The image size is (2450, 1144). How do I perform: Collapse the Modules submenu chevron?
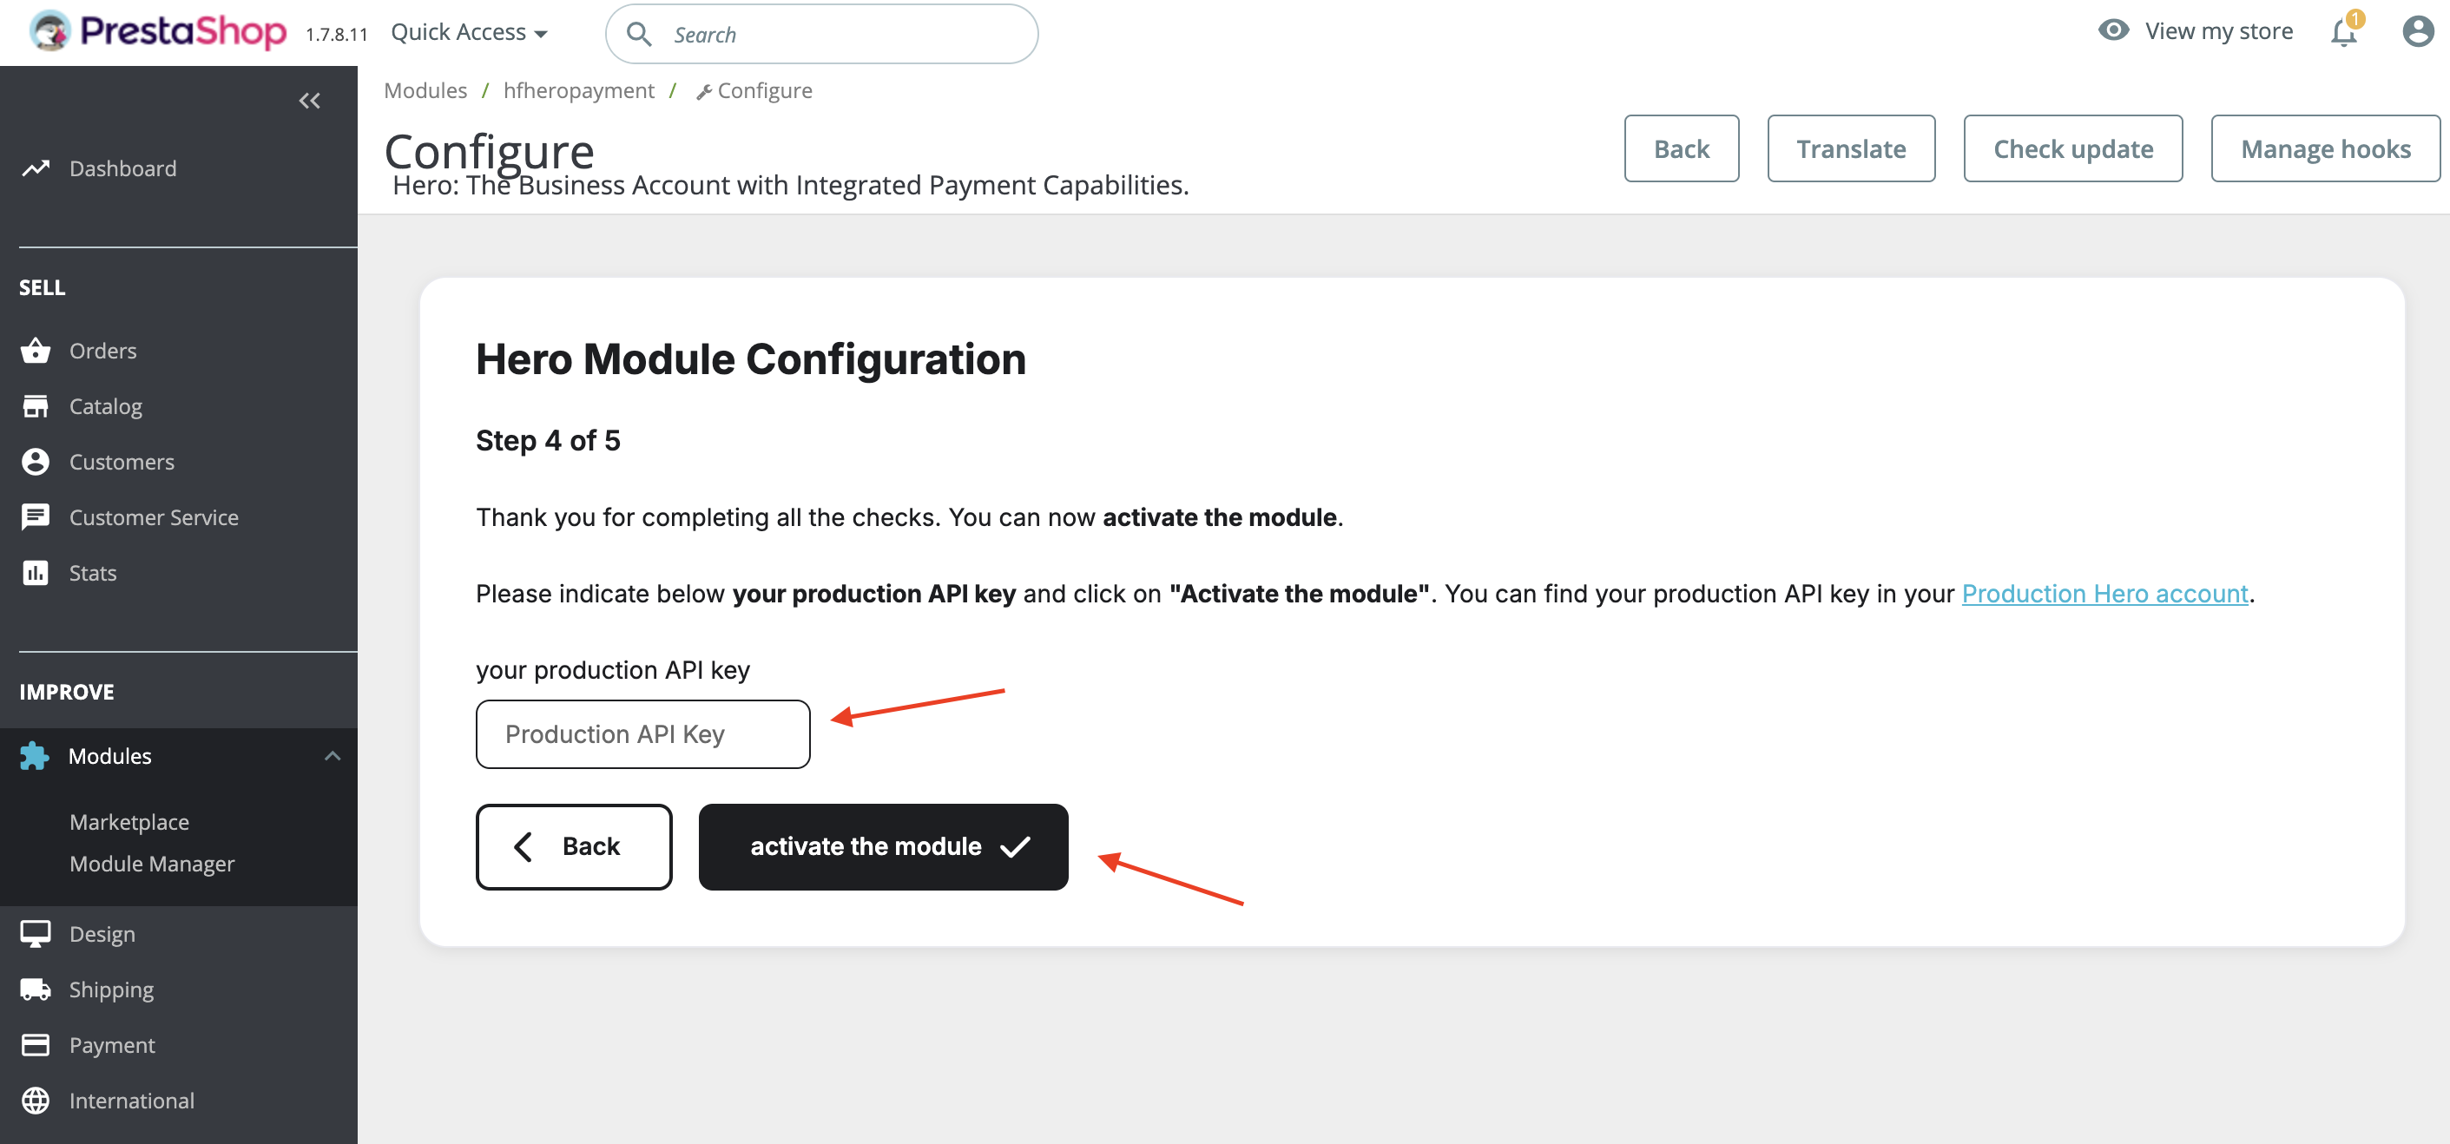coord(332,756)
